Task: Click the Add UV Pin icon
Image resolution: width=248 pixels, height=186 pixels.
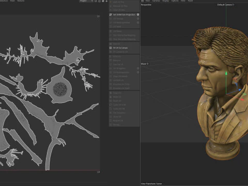Action: coord(111,2)
